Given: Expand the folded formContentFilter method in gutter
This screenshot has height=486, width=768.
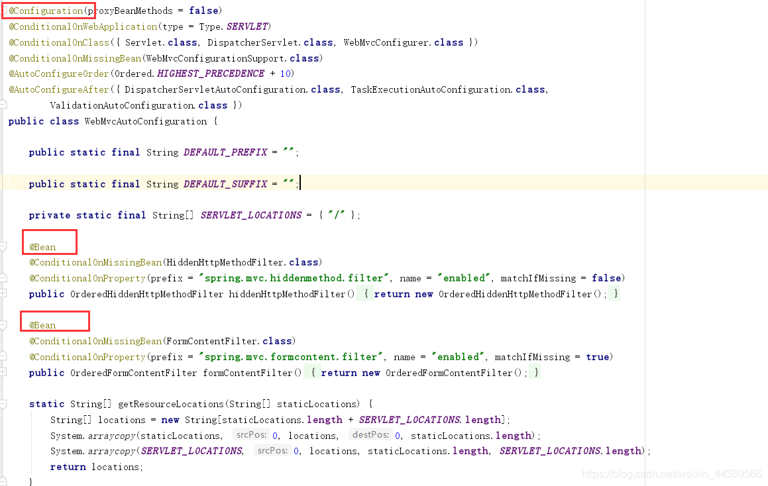Looking at the screenshot, I should 3,372.
